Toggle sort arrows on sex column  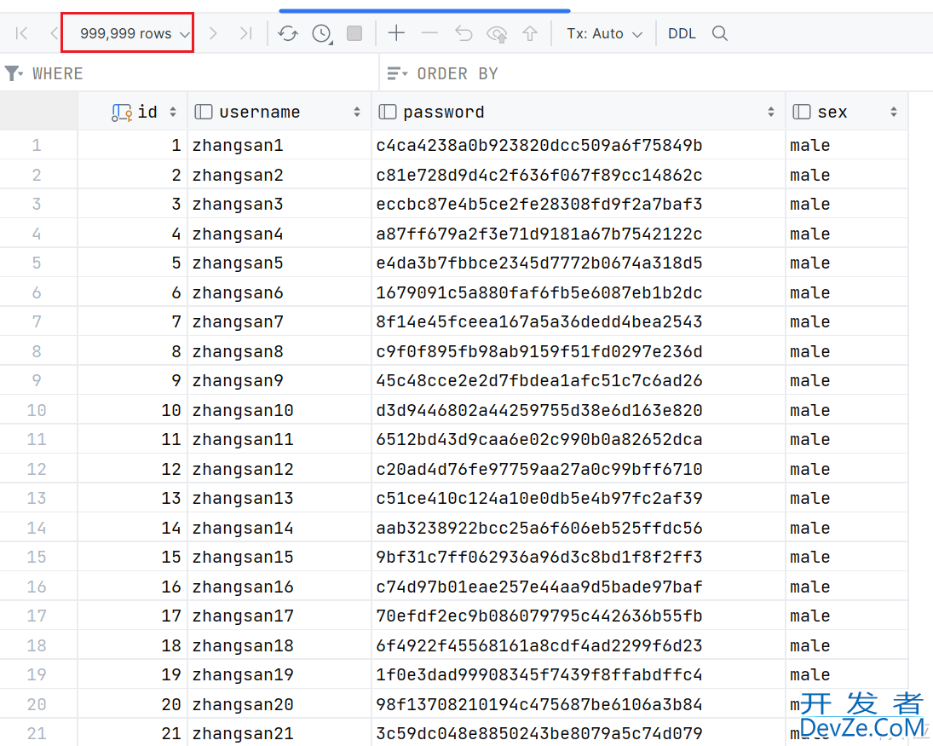click(x=894, y=112)
